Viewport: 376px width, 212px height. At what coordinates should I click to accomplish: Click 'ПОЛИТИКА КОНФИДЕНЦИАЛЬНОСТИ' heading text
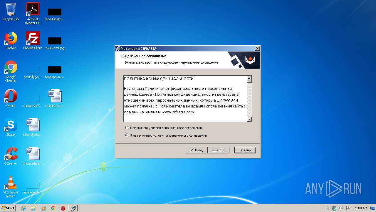pyautogui.click(x=159, y=79)
